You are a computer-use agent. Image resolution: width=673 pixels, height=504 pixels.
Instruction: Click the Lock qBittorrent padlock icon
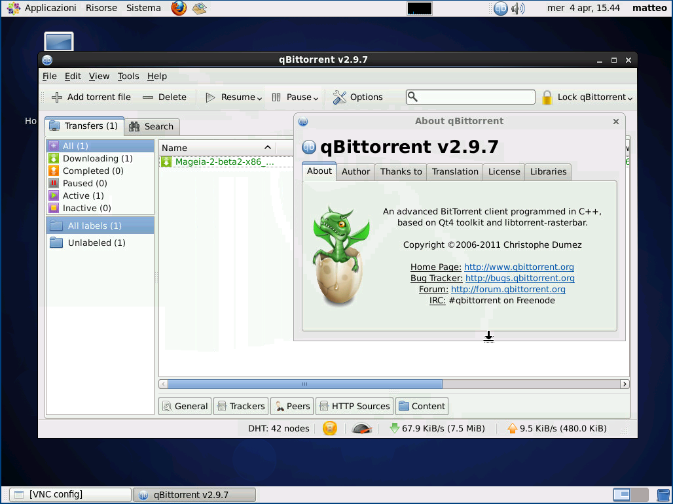547,97
